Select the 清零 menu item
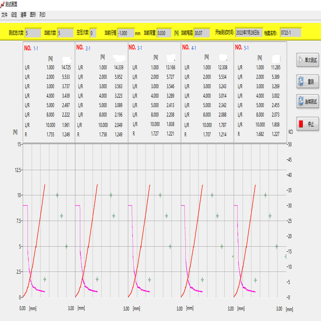The height and width of the screenshot is (321, 321). [24, 15]
